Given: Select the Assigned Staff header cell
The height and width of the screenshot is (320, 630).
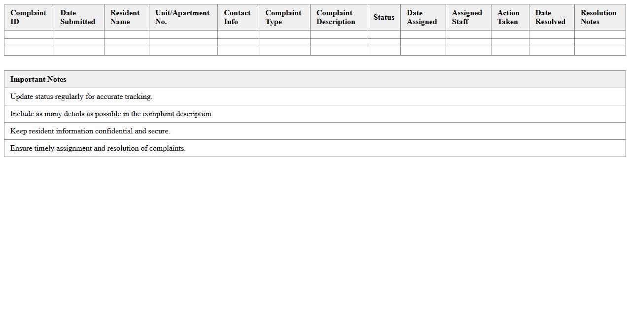Looking at the screenshot, I should (468, 17).
